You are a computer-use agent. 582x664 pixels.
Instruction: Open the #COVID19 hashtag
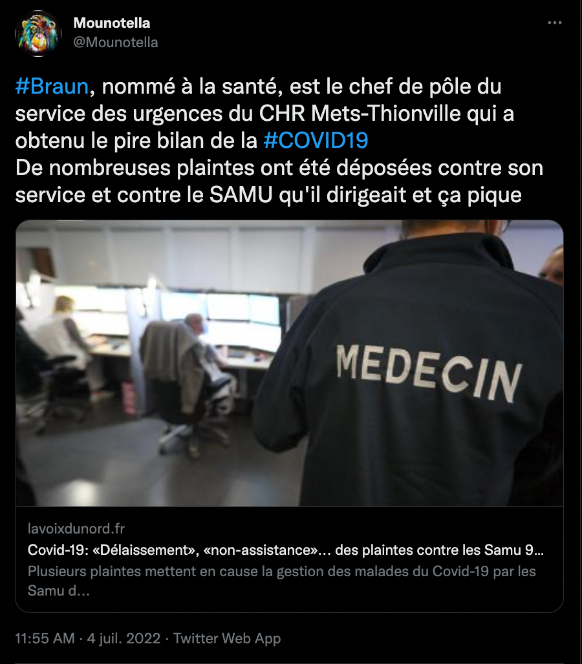(x=316, y=141)
